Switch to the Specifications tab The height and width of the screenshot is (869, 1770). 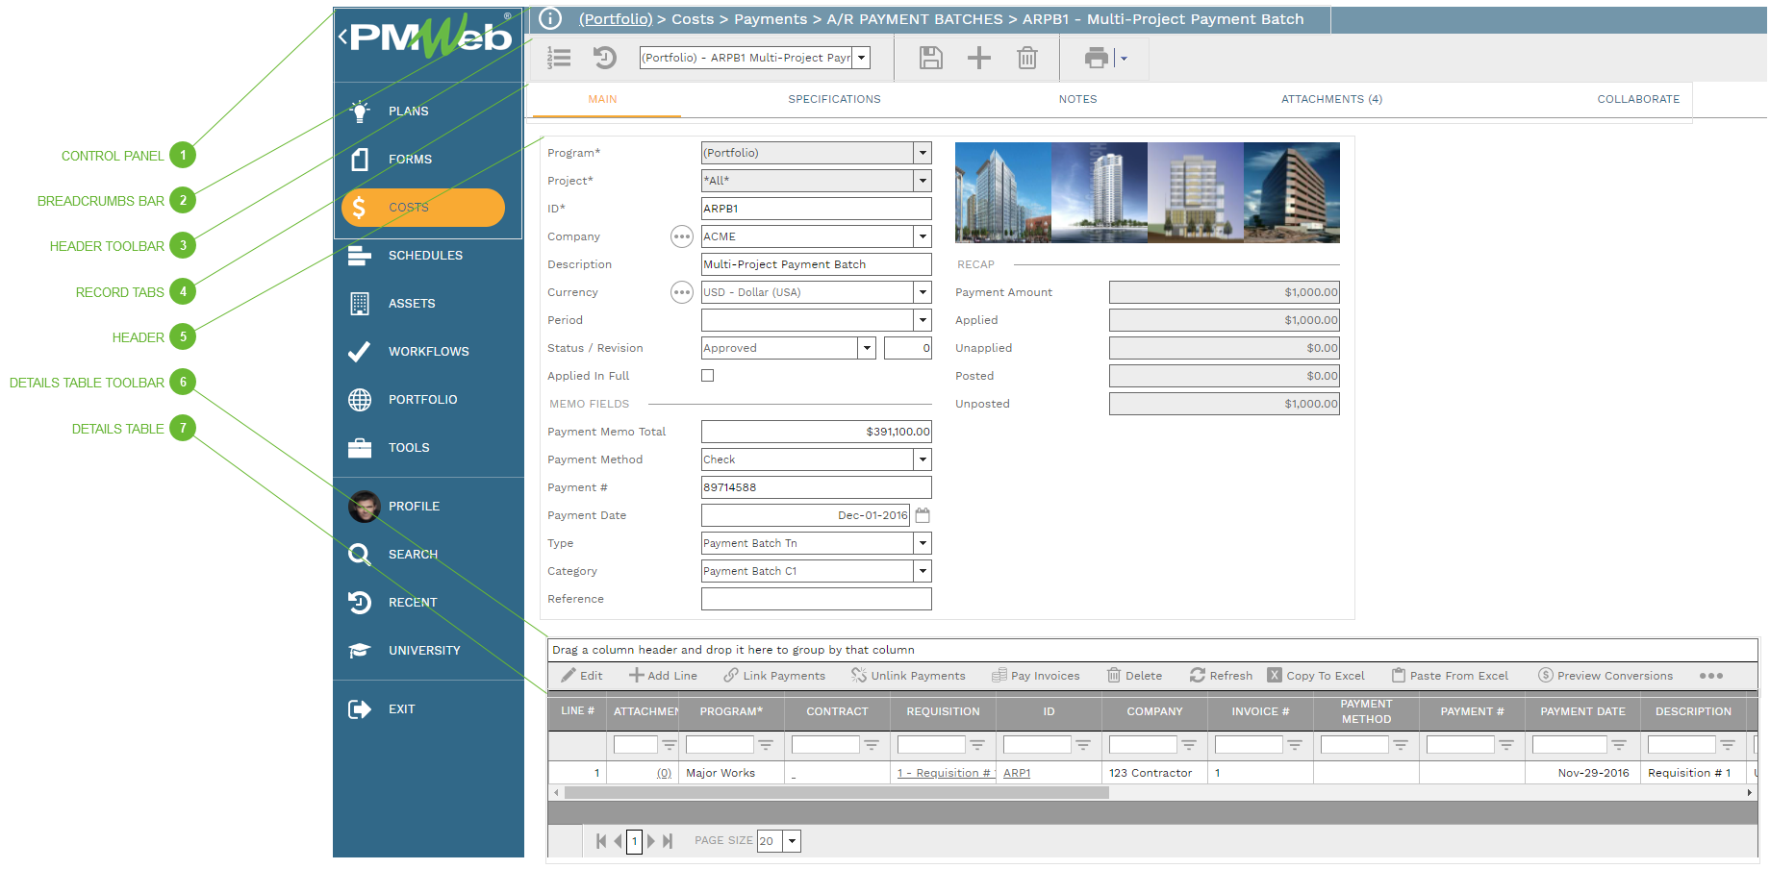(834, 99)
